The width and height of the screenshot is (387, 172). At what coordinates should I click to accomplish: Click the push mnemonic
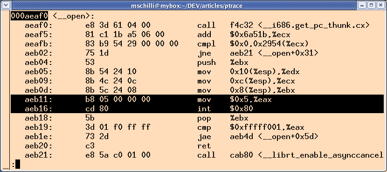click(x=207, y=63)
